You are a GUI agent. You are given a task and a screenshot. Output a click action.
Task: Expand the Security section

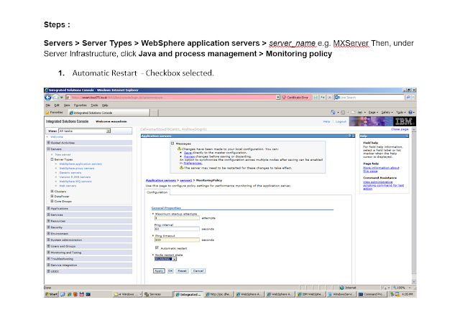[49, 227]
